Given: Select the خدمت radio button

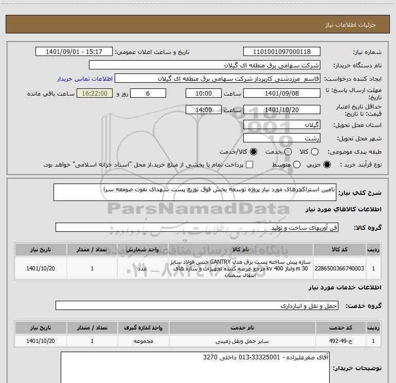Looking at the screenshot, I should point(288,152).
